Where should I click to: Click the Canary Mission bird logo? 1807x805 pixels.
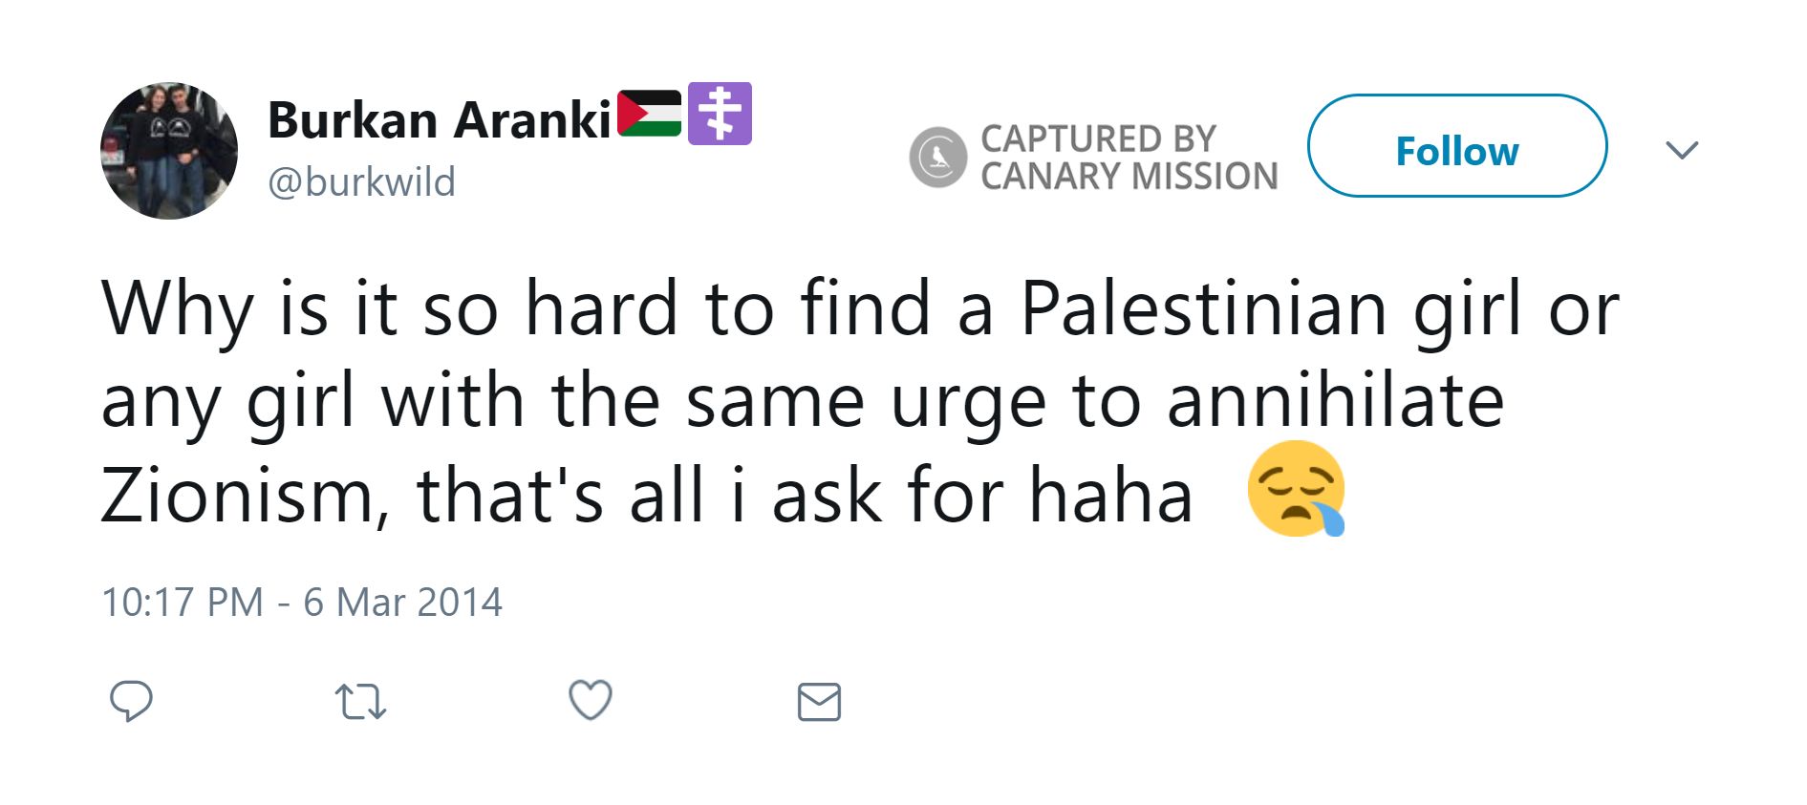tap(937, 157)
